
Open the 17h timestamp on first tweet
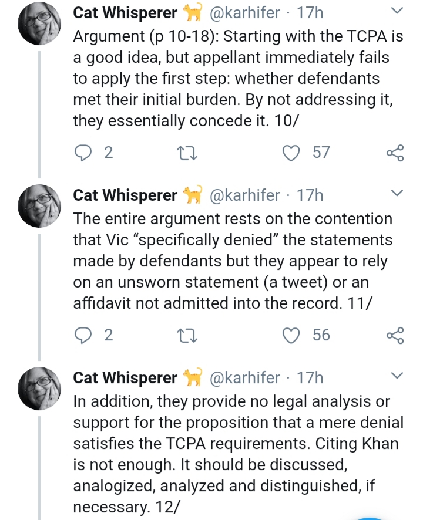310,13
